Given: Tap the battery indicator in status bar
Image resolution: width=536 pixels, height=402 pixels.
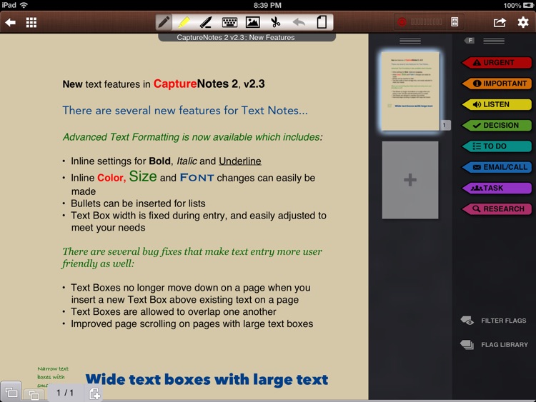Looking at the screenshot, I should click(x=528, y=5).
